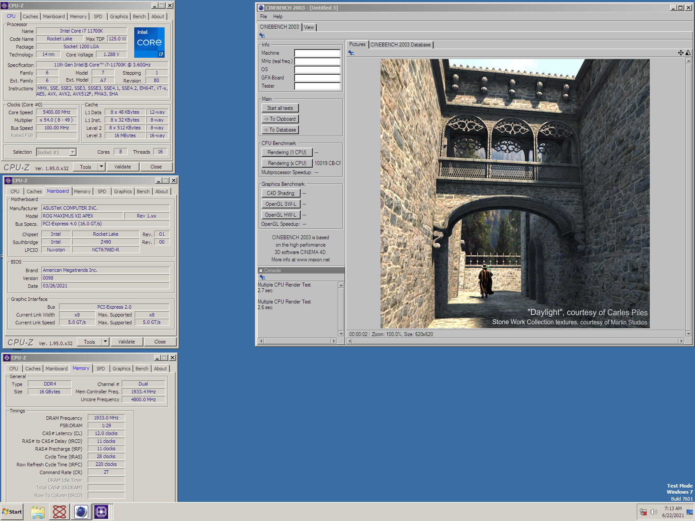The image size is (695, 521).
Task: Click the pin icon under the CINEBENCH 2003 tab
Action: [262, 36]
